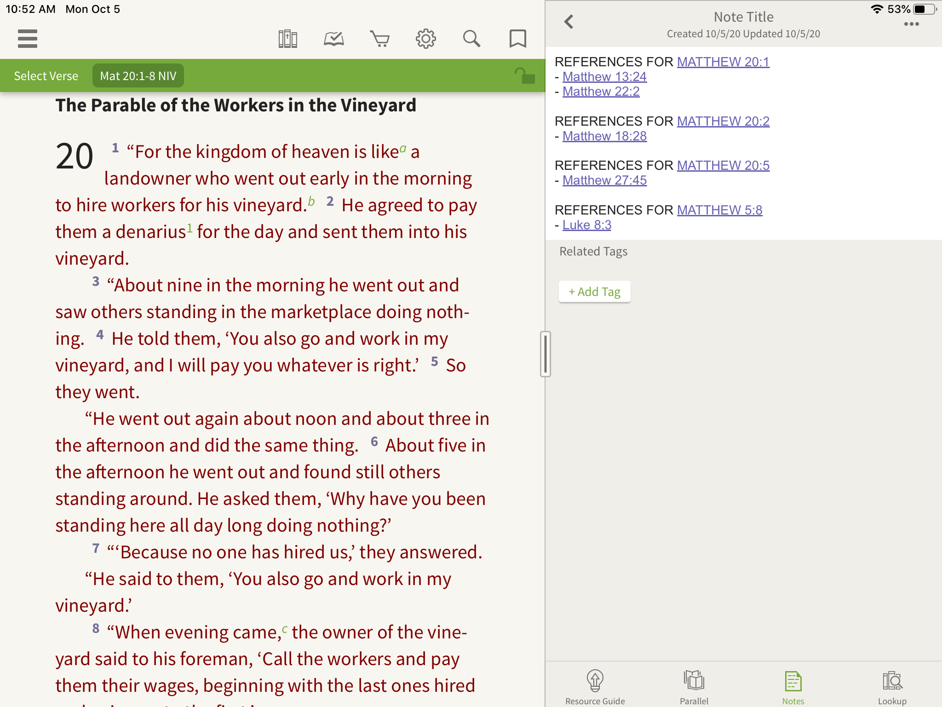Open the shopping cart panel

pos(379,38)
